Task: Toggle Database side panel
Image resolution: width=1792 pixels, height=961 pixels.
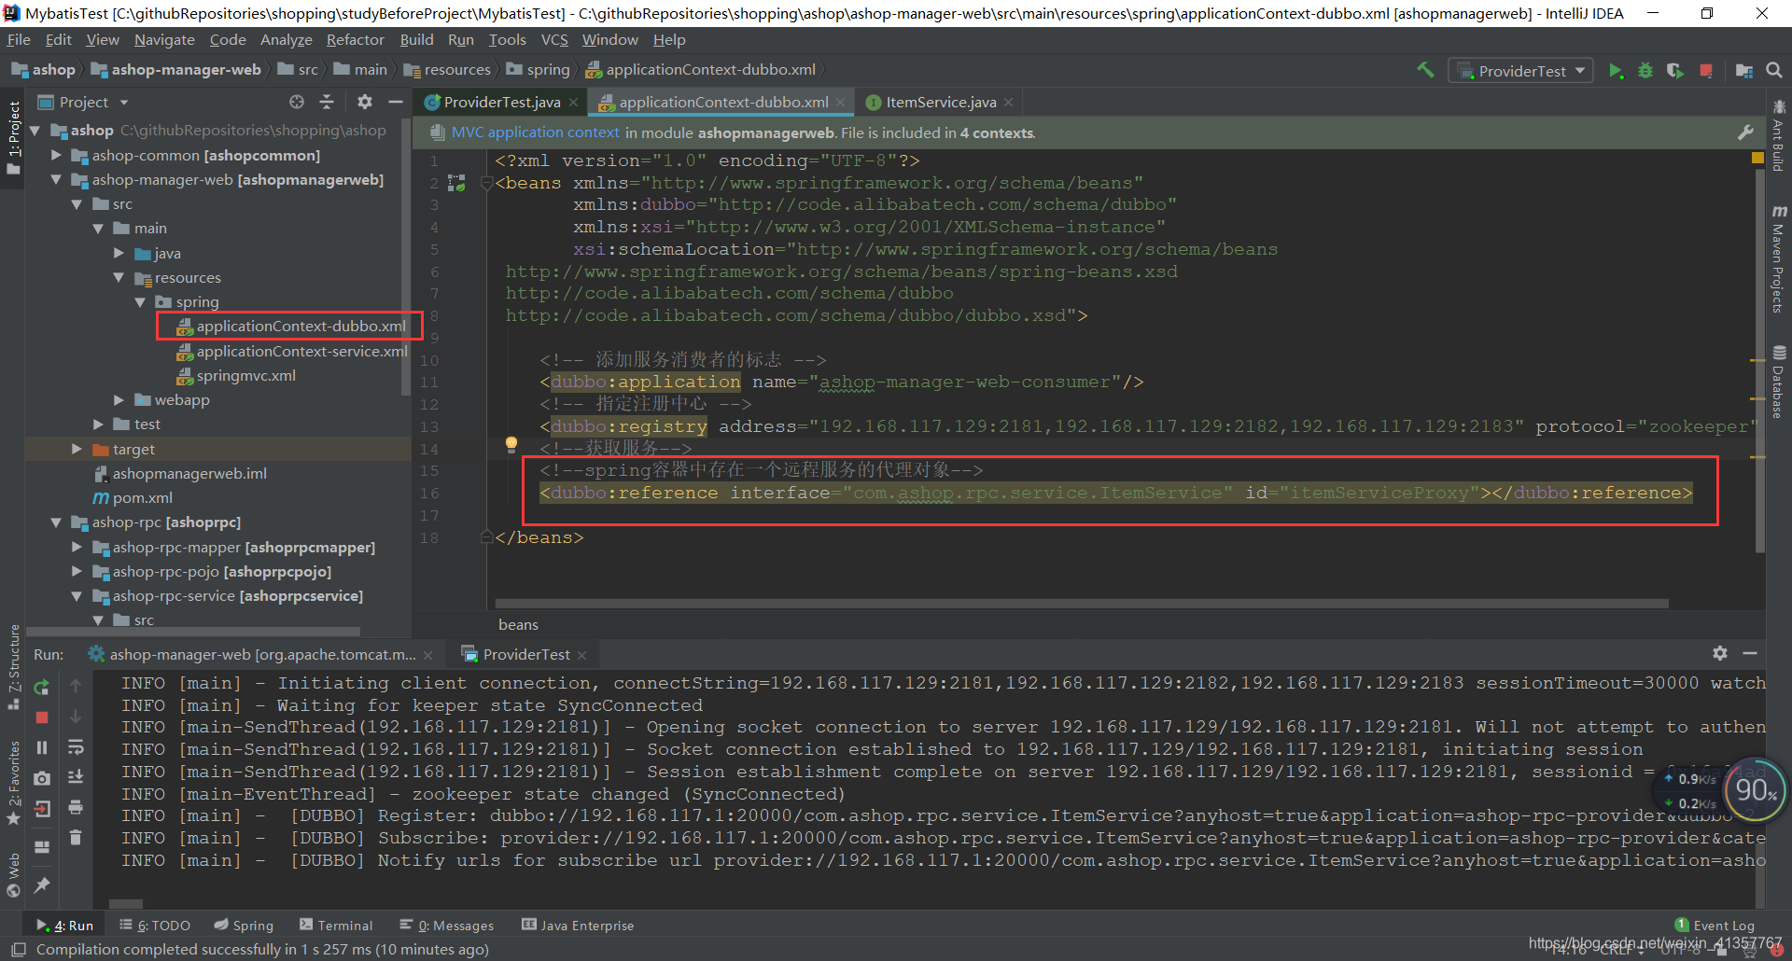Action: (x=1779, y=383)
